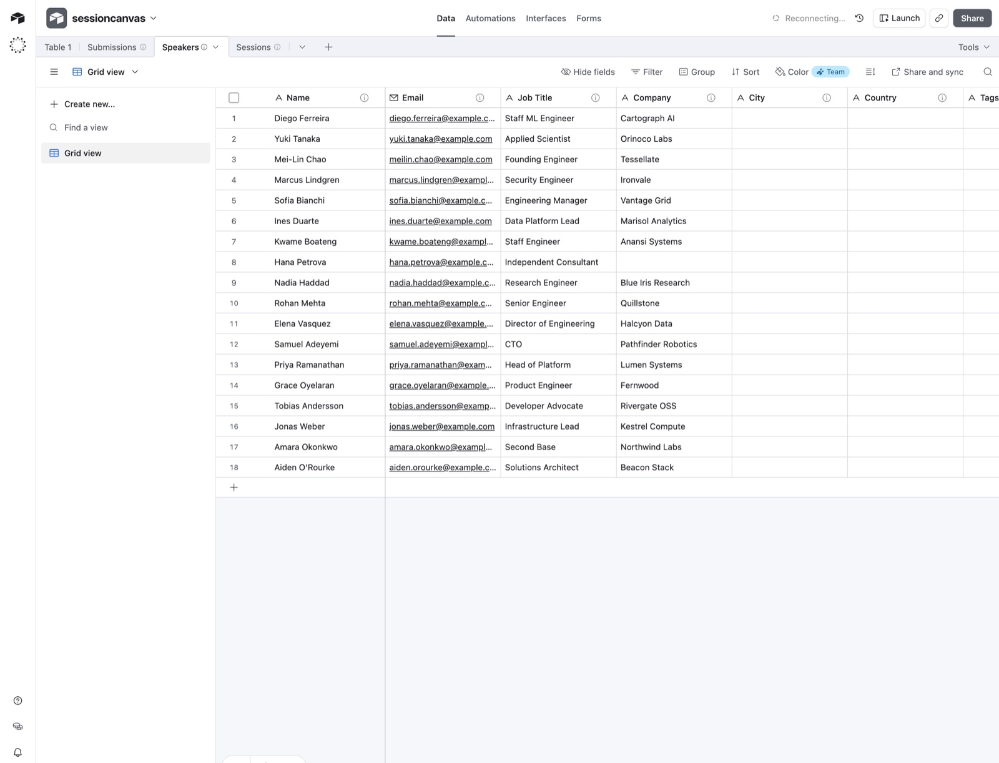The width and height of the screenshot is (999, 763).
Task: Toggle the select all rows checkbox
Action: [x=234, y=97]
